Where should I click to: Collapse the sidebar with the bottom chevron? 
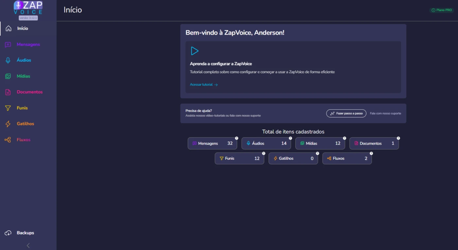point(28,245)
